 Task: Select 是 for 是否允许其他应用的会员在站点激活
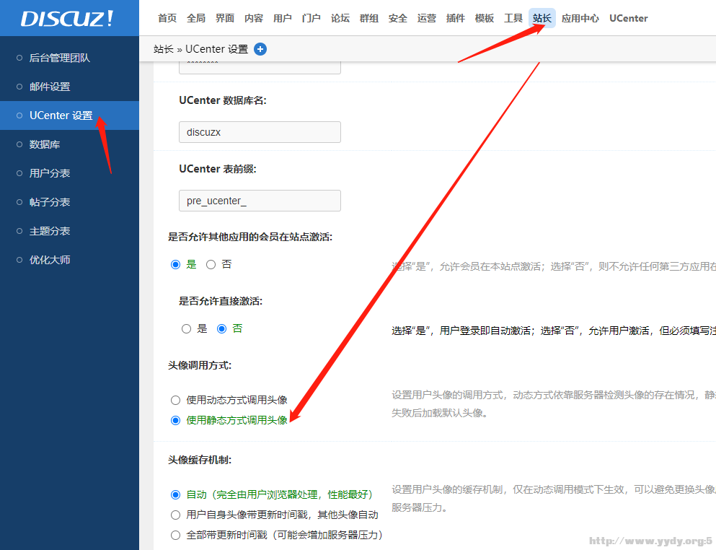[175, 265]
